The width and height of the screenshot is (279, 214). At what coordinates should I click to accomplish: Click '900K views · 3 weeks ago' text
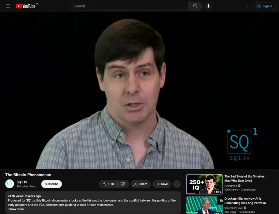pos(240,190)
